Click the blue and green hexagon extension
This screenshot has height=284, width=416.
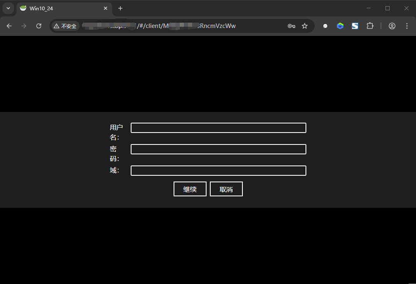tap(340, 26)
